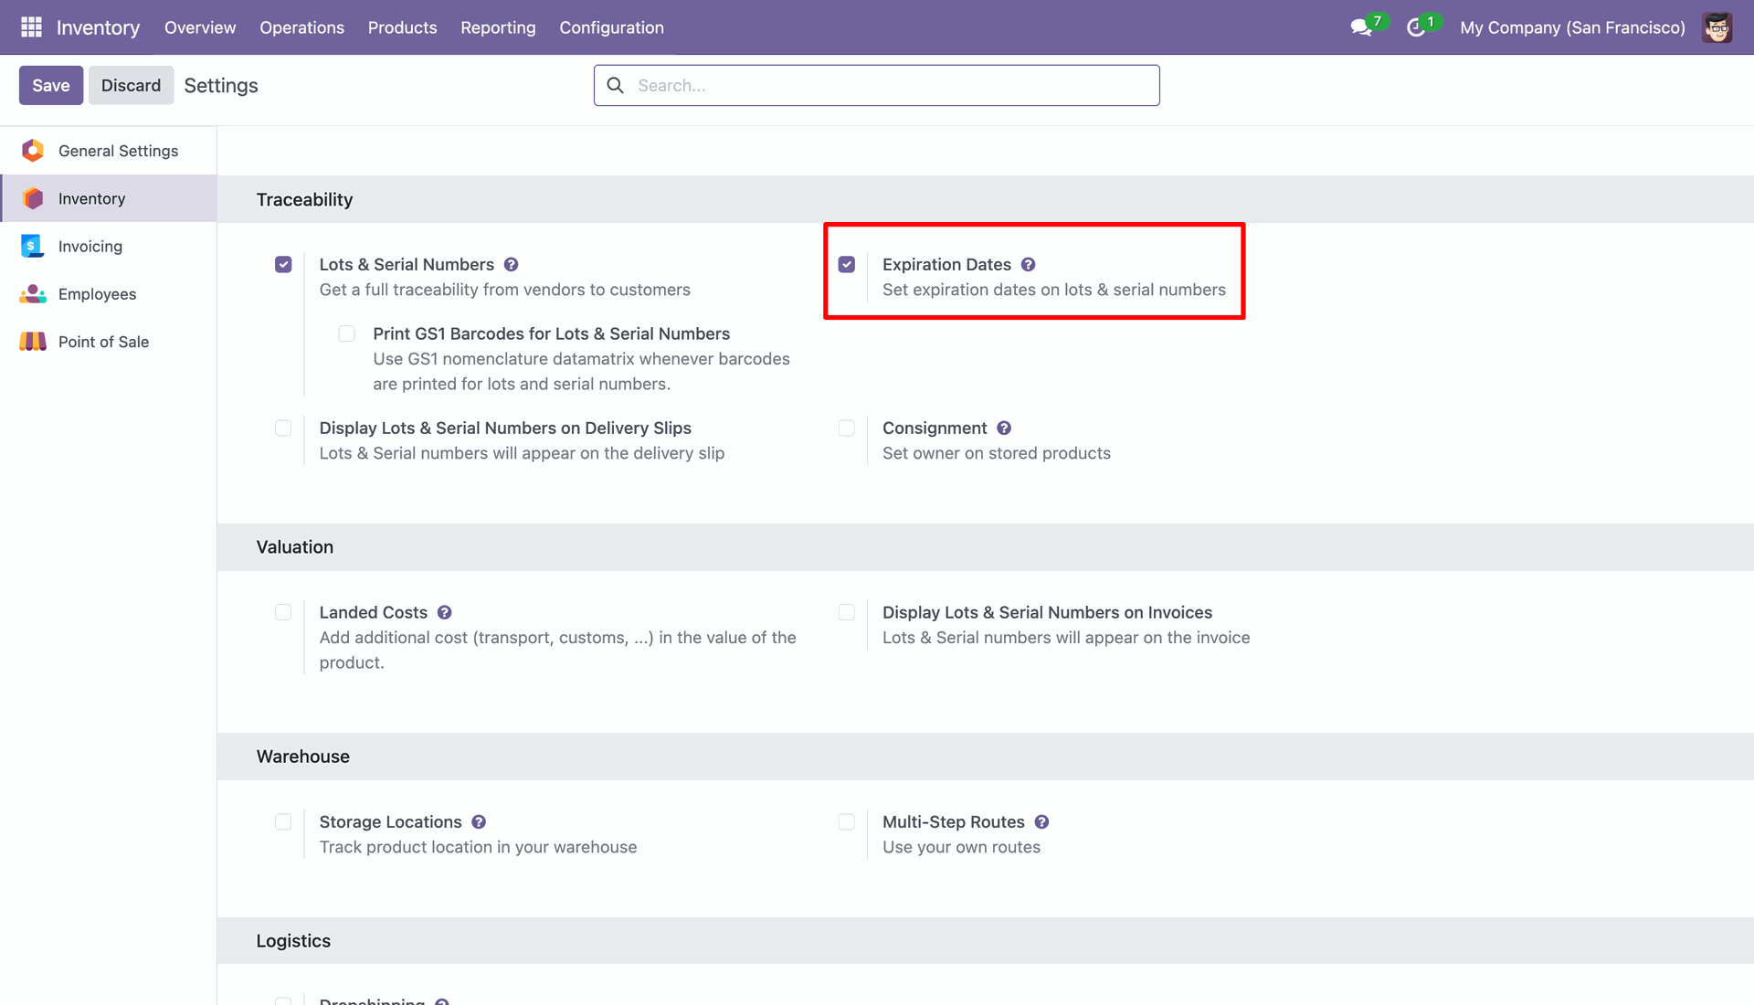Switch to Point of Sale settings

[103, 342]
